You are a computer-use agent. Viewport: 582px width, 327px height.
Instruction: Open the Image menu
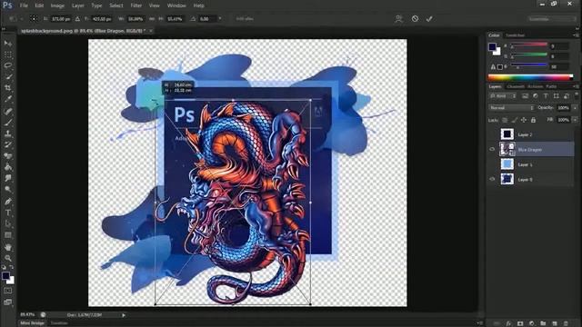(57, 5)
